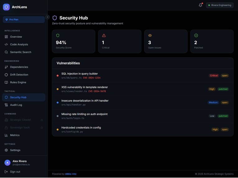
Task: Open the Audit Log
Action: point(24,105)
